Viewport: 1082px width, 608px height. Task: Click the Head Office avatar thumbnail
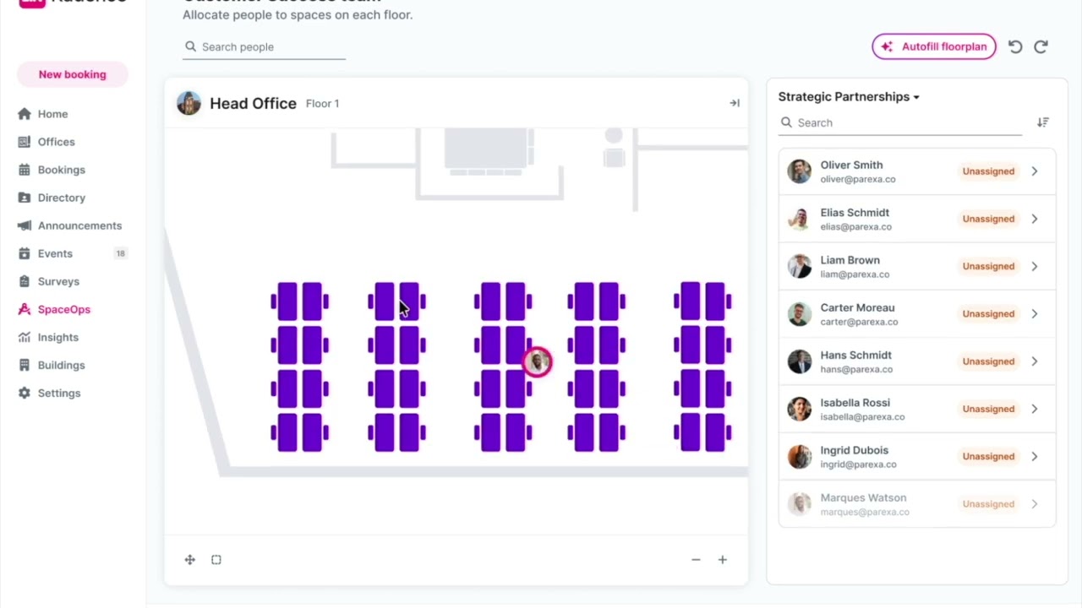(189, 103)
